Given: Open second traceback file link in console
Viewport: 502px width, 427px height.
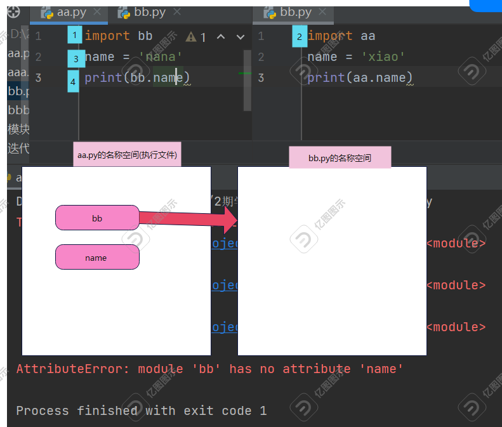Looking at the screenshot, I should pos(225,286).
